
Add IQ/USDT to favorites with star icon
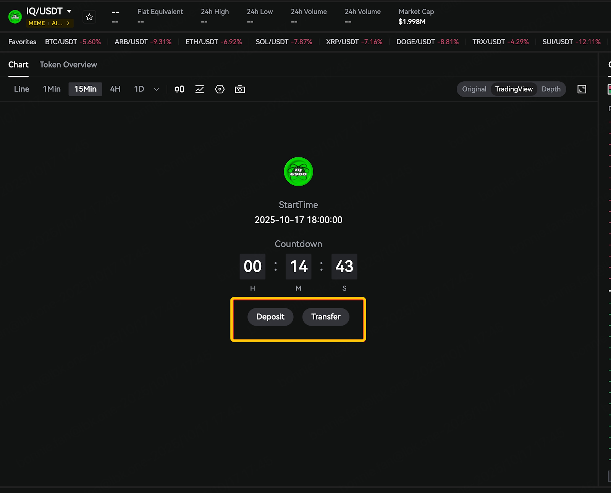coord(89,17)
